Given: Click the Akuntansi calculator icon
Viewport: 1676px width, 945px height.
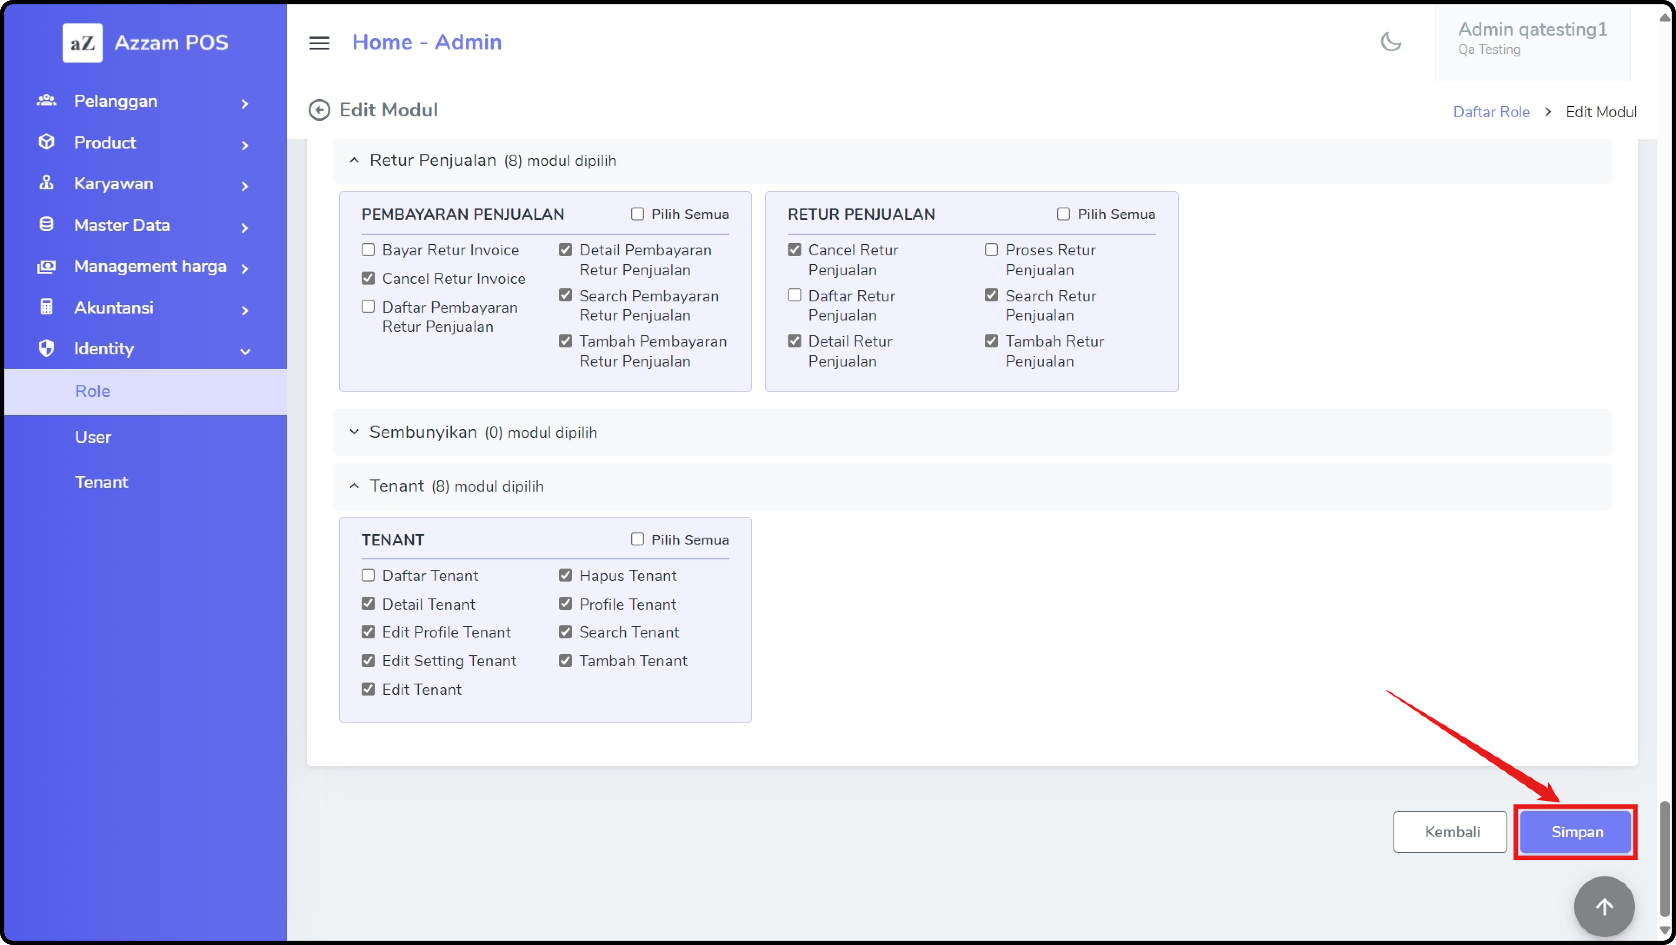Looking at the screenshot, I should click(x=46, y=307).
